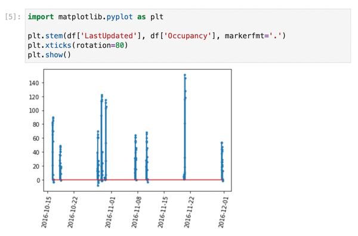This screenshot has width=358, height=236.
Task: Click the plt.show() line
Action: tap(50, 55)
